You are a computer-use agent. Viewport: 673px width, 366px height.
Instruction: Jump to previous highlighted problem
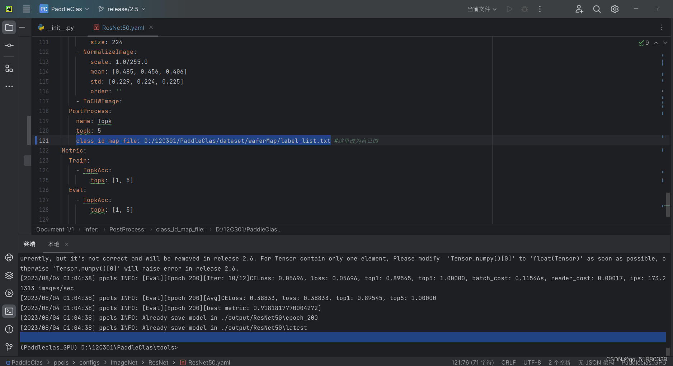coord(656,43)
